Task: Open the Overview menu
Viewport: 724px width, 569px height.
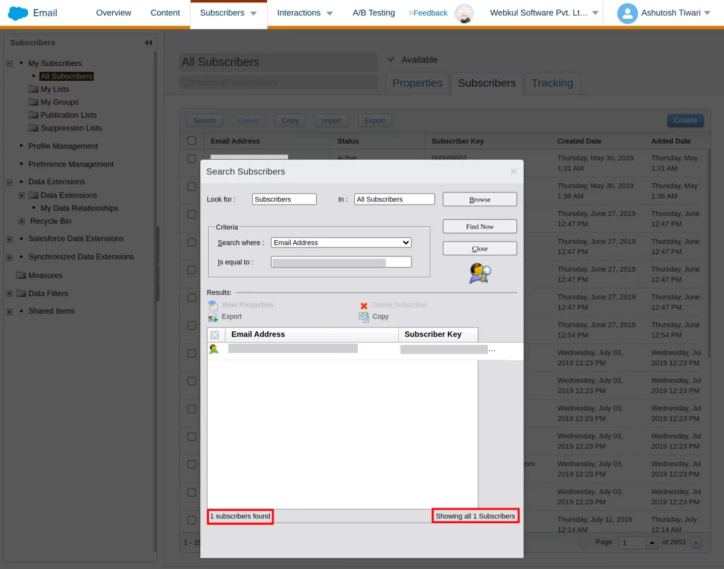Action: click(113, 13)
